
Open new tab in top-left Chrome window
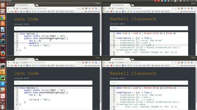37,5
